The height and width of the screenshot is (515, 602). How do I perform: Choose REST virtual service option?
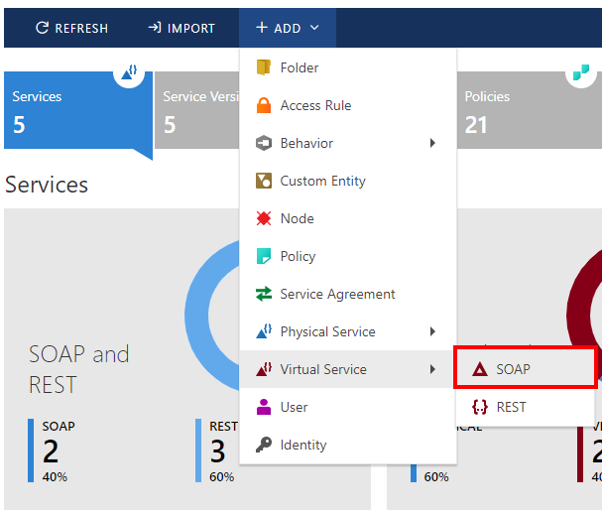coord(511,407)
